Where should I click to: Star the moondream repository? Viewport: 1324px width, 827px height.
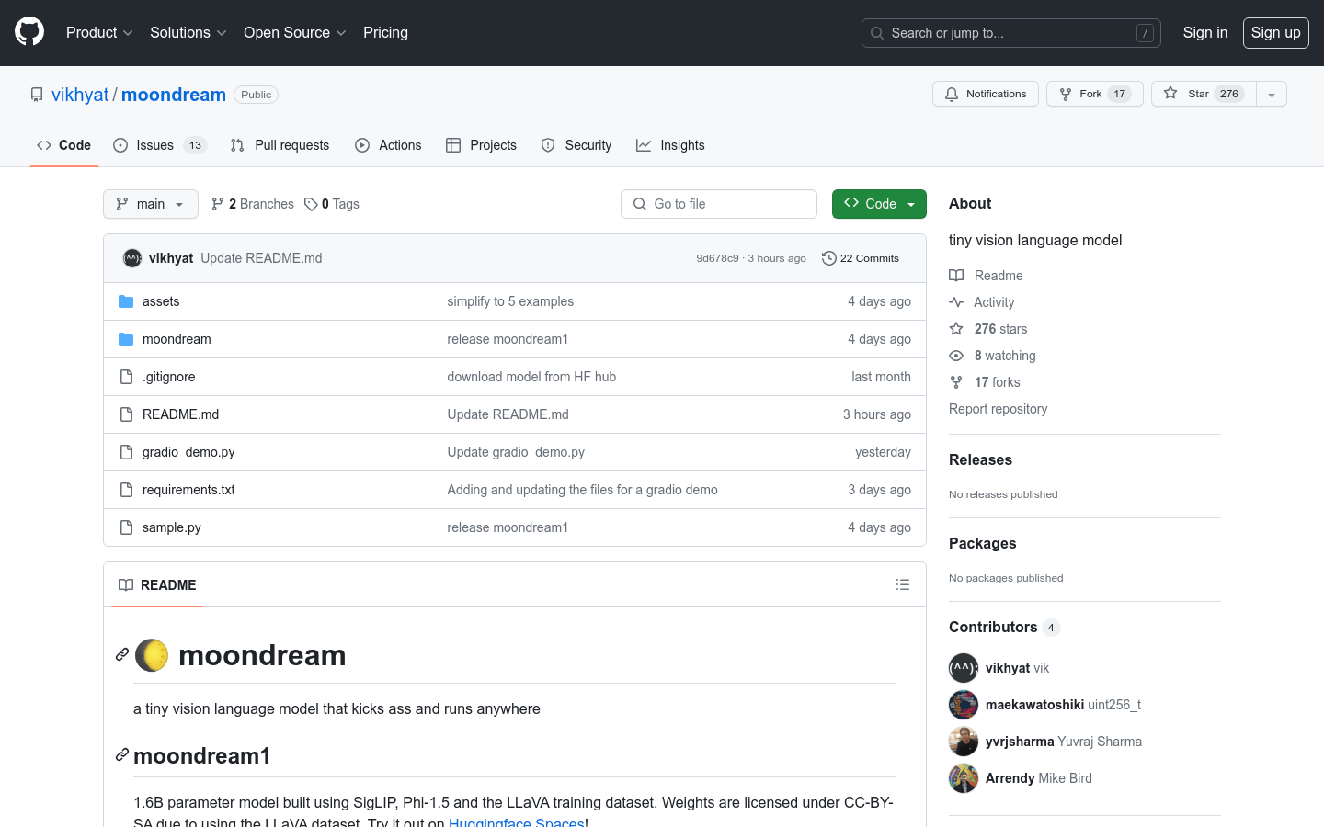1204,94
